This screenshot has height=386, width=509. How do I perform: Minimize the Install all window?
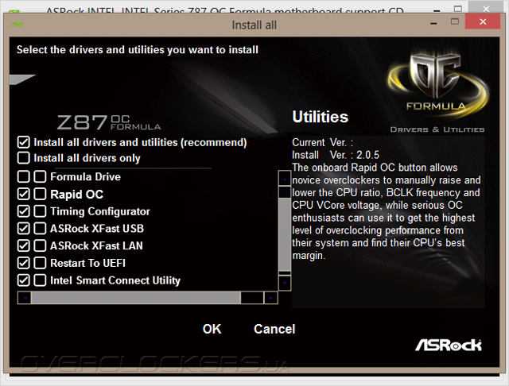(433, 23)
